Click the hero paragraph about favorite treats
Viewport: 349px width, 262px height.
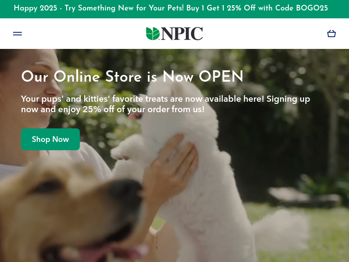click(x=165, y=104)
